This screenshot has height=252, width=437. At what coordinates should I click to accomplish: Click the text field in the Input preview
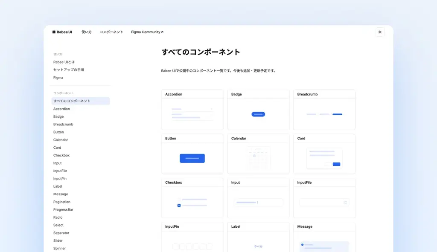(258, 201)
